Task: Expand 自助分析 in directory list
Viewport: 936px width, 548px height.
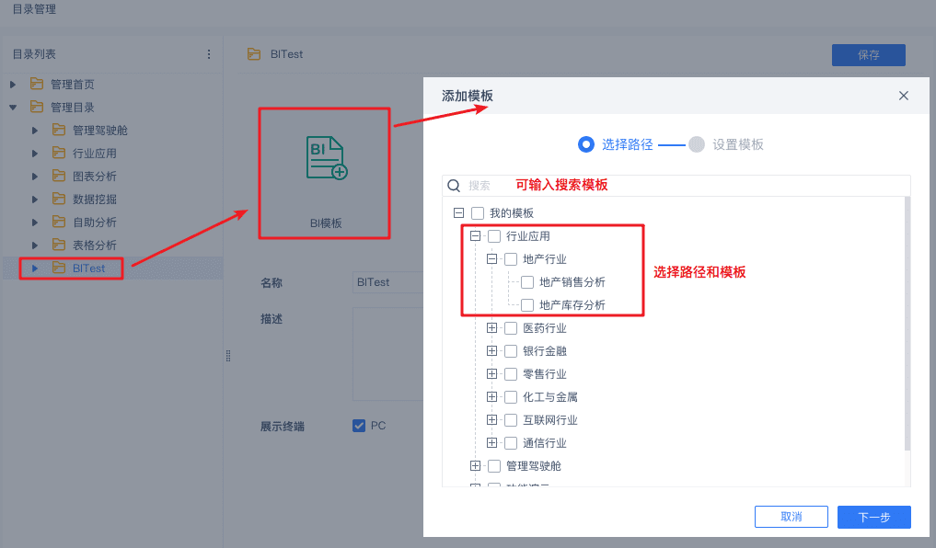Action: click(x=35, y=223)
